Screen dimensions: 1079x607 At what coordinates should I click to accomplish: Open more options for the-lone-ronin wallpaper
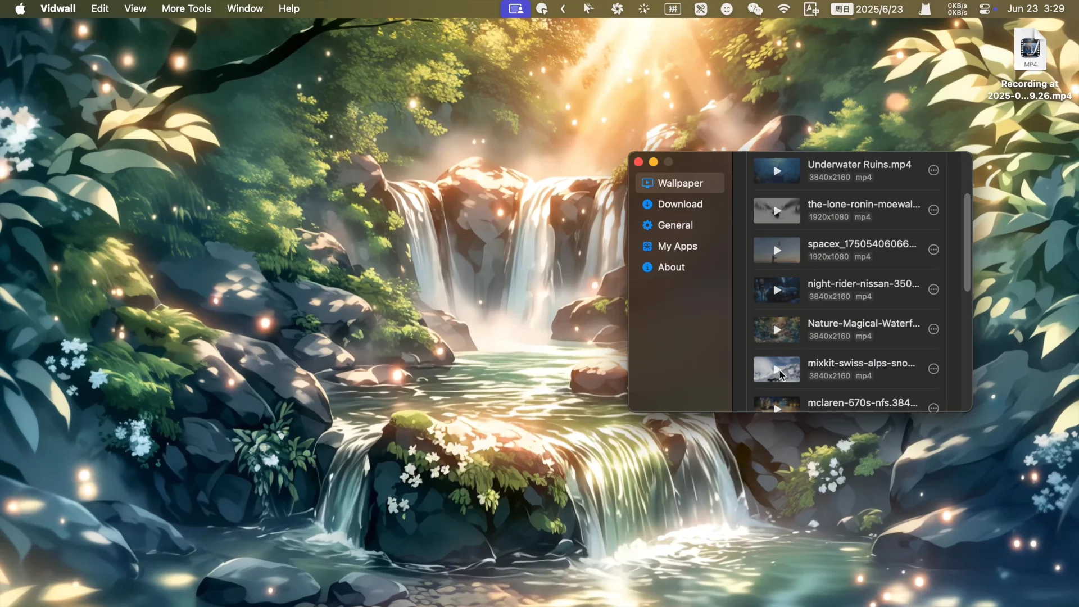click(x=933, y=210)
